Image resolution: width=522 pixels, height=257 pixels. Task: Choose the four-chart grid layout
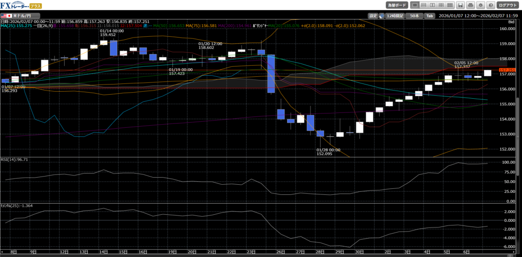point(441,5)
